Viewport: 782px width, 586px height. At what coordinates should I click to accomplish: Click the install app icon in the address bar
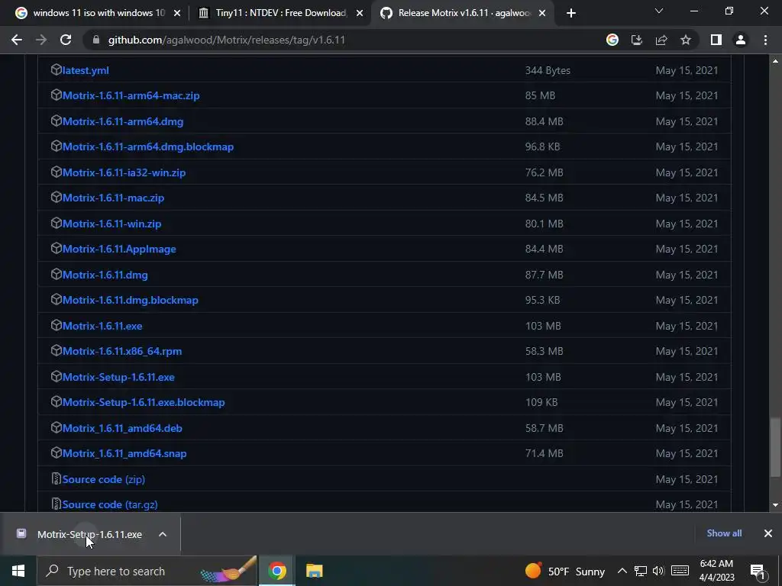tap(637, 40)
